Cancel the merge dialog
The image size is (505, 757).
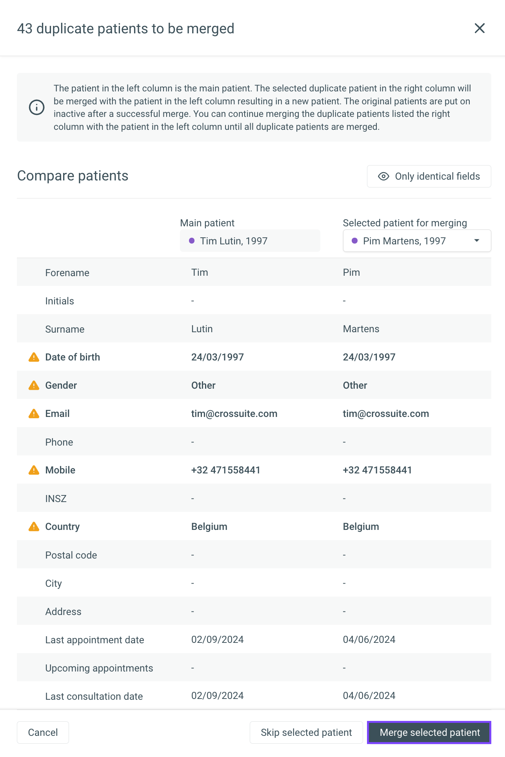[43, 732]
